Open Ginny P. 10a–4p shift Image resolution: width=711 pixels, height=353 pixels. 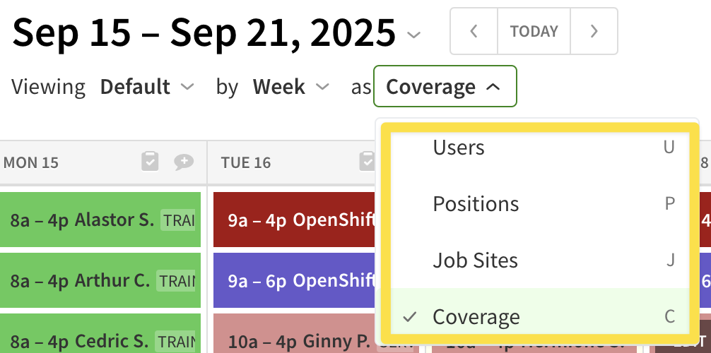click(294, 343)
